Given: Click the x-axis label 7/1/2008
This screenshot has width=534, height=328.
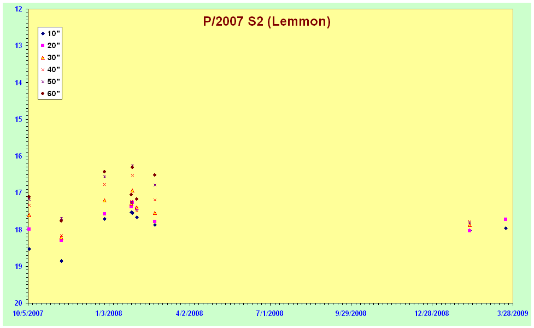Looking at the screenshot, I should pos(269,313).
